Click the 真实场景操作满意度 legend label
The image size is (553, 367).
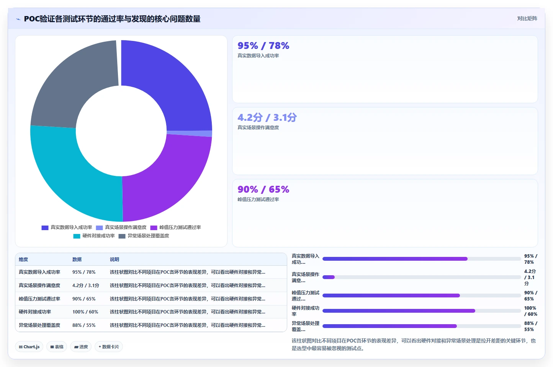pos(126,227)
